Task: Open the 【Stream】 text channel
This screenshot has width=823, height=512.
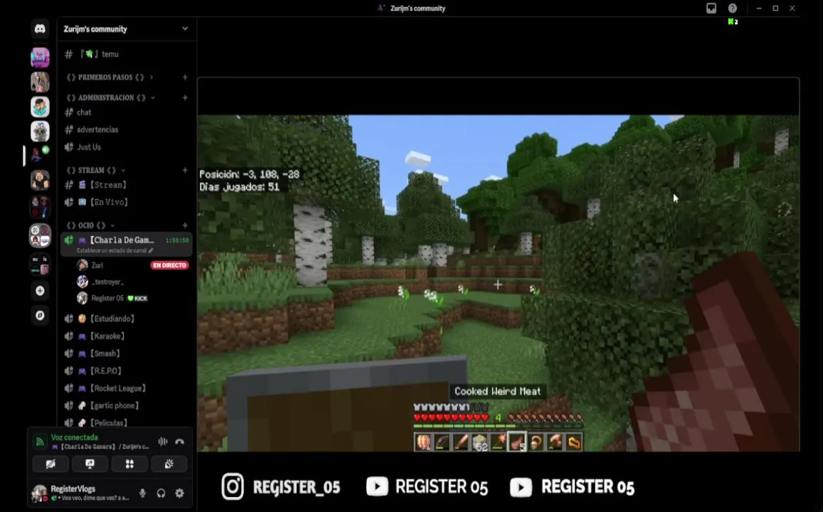Action: coord(126,185)
